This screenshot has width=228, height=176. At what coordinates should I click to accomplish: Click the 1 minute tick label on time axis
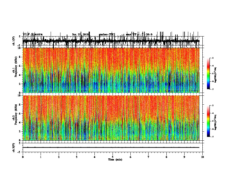tap(41, 157)
